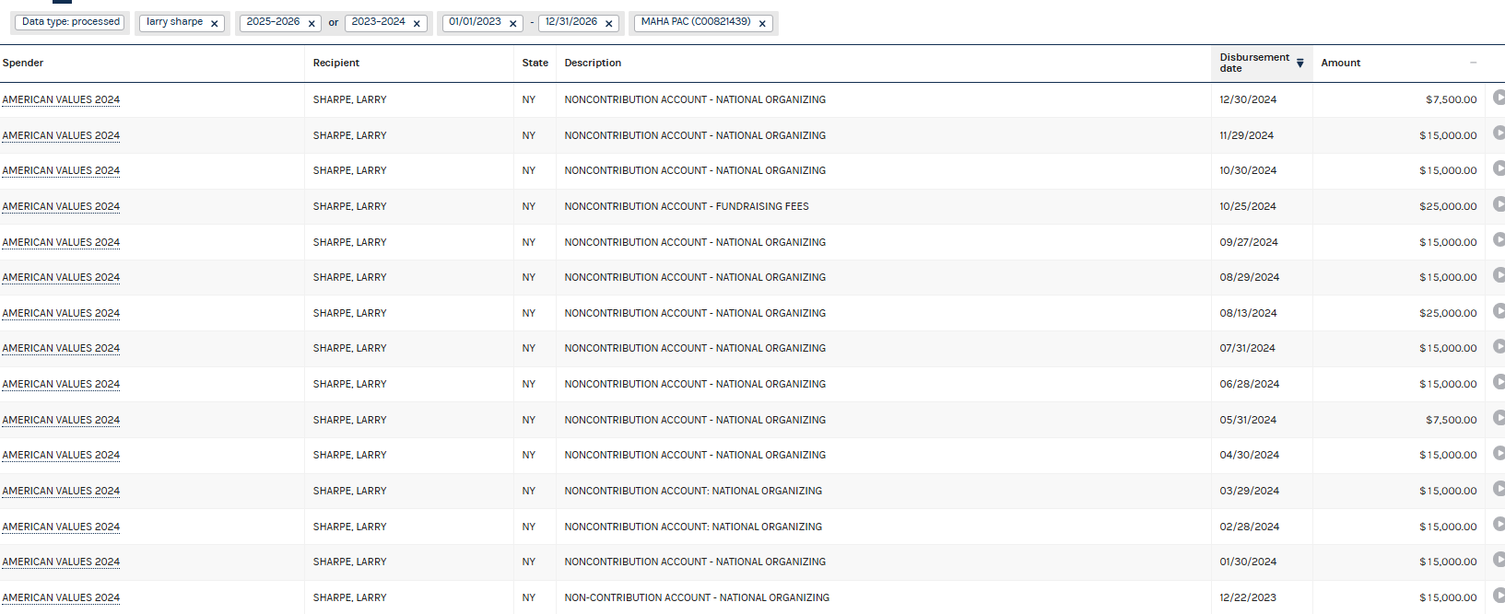Select the $25,000.00 amount on 10/25/2024
This screenshot has height=614, width=1505.
1448,206
